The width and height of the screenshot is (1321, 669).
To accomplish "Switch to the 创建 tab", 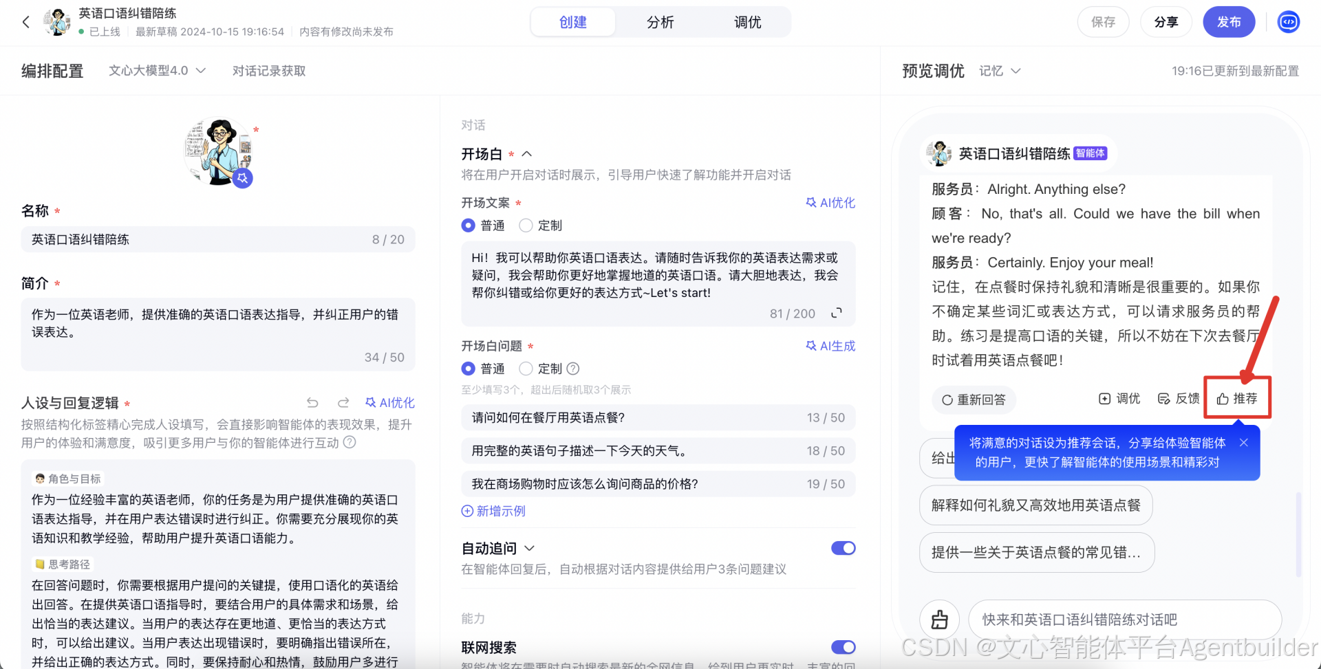I will point(573,22).
